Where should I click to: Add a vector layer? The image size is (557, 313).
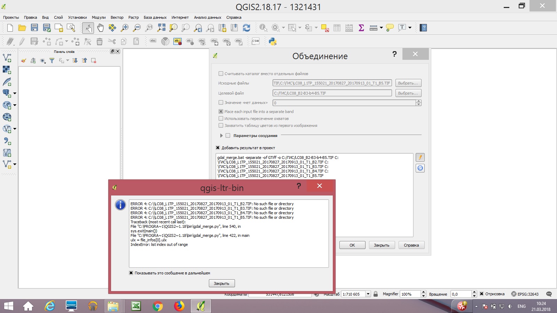tap(7, 58)
